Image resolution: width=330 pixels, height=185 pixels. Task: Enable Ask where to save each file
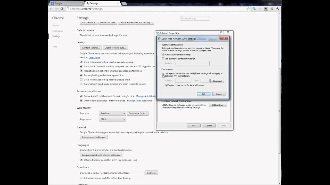point(81,178)
